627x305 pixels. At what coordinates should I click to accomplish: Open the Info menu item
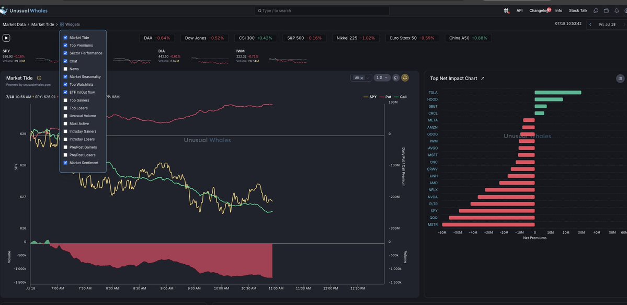558,11
